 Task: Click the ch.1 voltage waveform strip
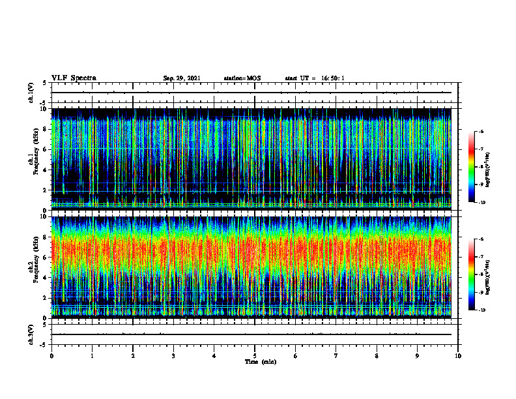[255, 93]
